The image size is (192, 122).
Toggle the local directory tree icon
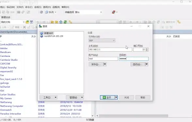[71, 22]
